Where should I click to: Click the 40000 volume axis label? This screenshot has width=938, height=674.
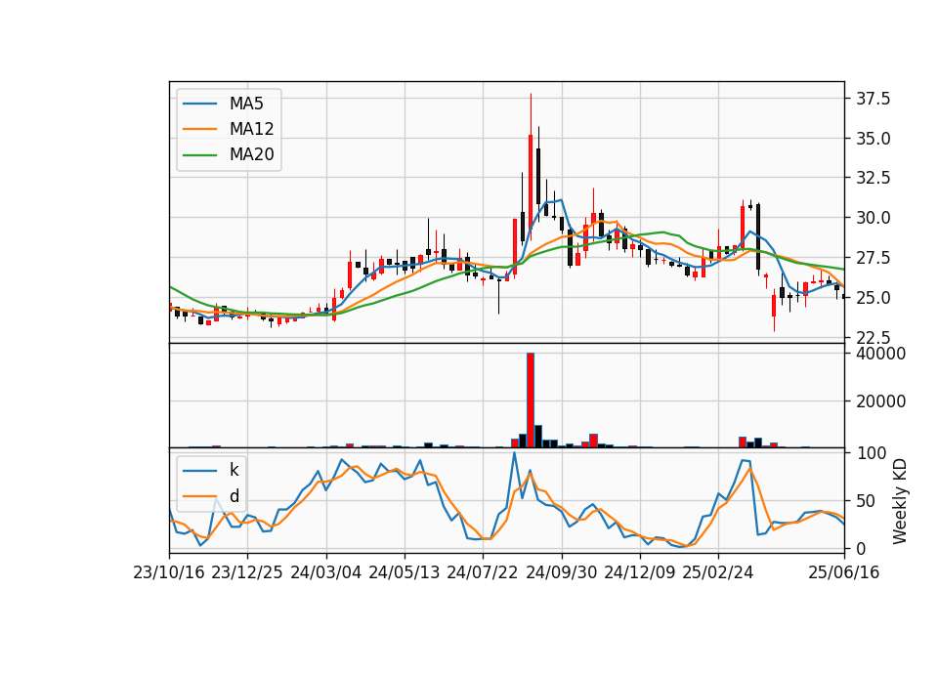[880, 354]
